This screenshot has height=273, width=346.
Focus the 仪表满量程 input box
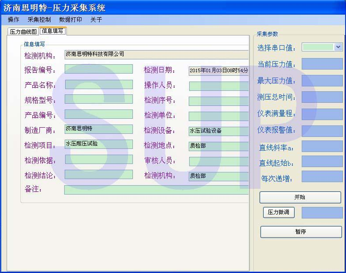pos(322,113)
